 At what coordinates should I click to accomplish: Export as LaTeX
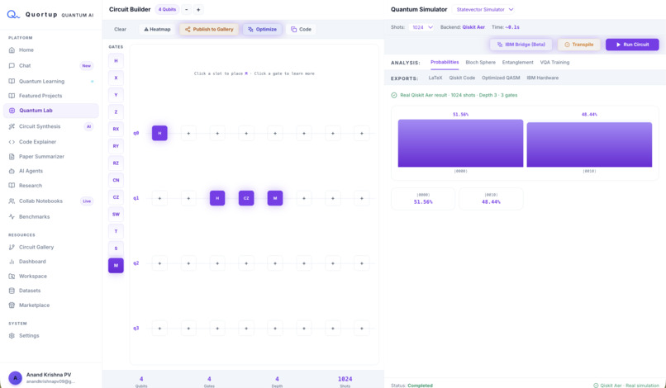[x=435, y=78]
